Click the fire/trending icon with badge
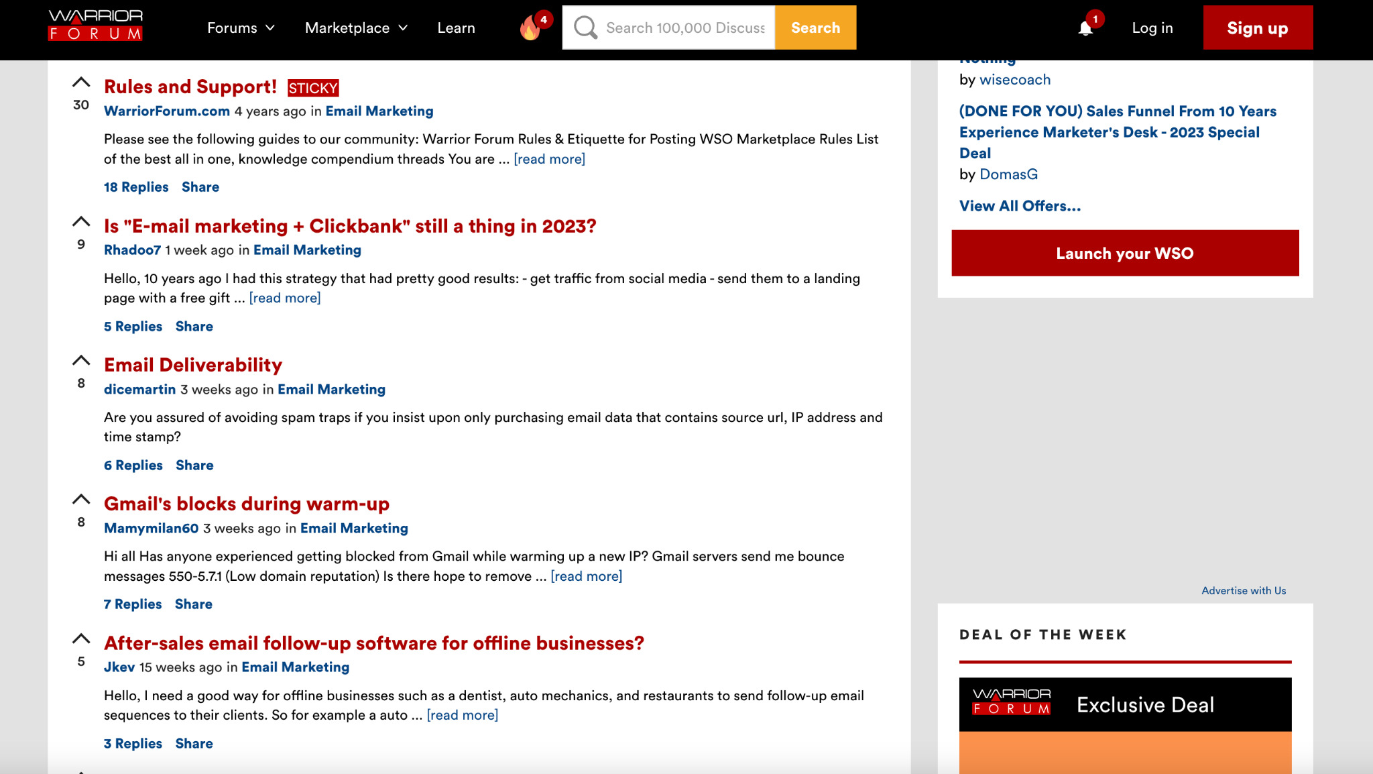This screenshot has height=774, width=1373. 533,27
